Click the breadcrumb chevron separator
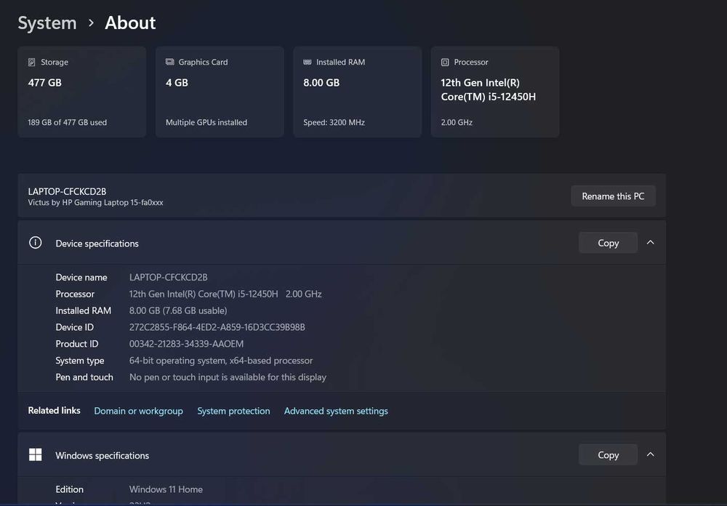 91,23
